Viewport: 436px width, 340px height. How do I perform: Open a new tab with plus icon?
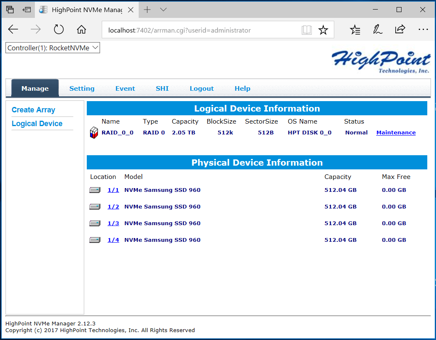(147, 10)
